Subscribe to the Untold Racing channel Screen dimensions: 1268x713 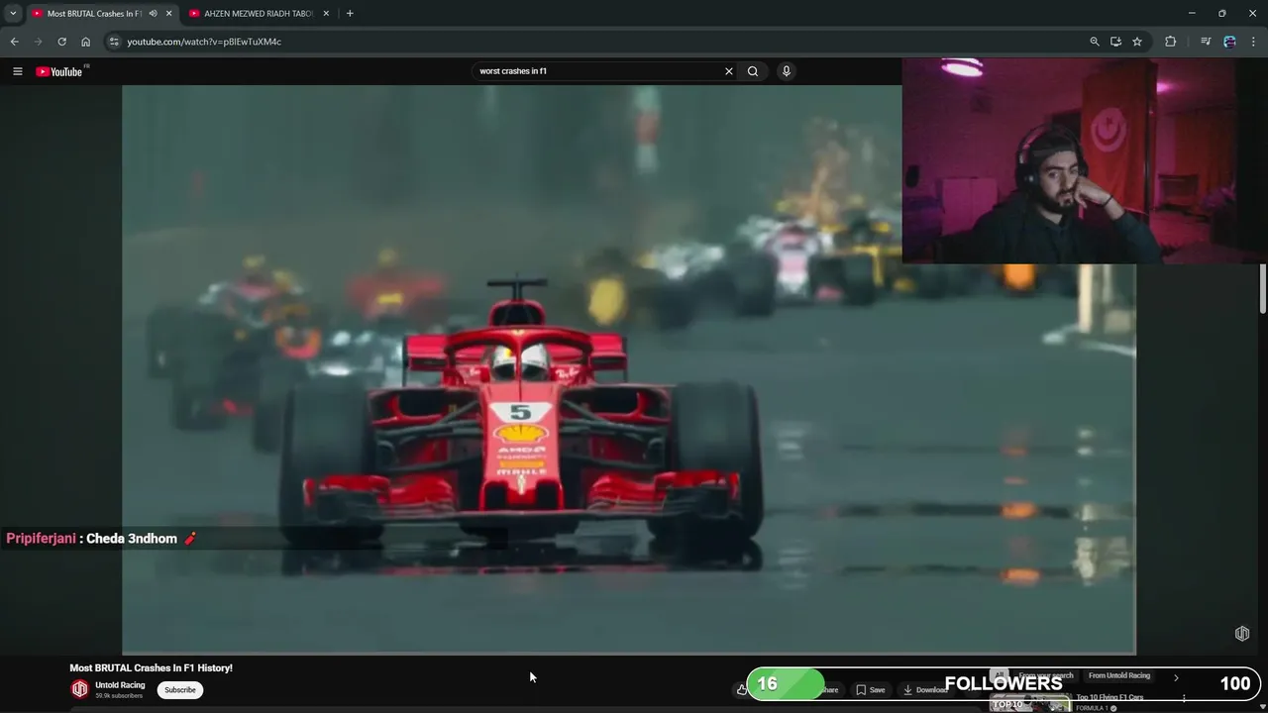pyautogui.click(x=180, y=690)
